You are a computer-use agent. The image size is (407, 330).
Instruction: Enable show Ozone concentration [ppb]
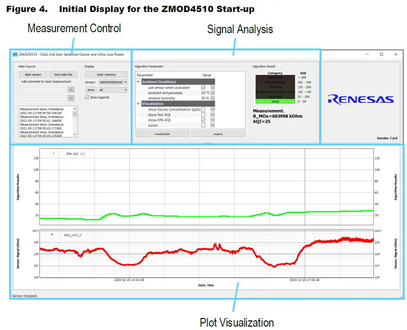(x=203, y=110)
